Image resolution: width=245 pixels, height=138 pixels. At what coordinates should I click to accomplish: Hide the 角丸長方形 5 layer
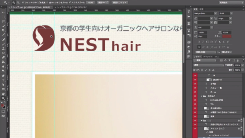pyautogui.click(x=195, y=108)
